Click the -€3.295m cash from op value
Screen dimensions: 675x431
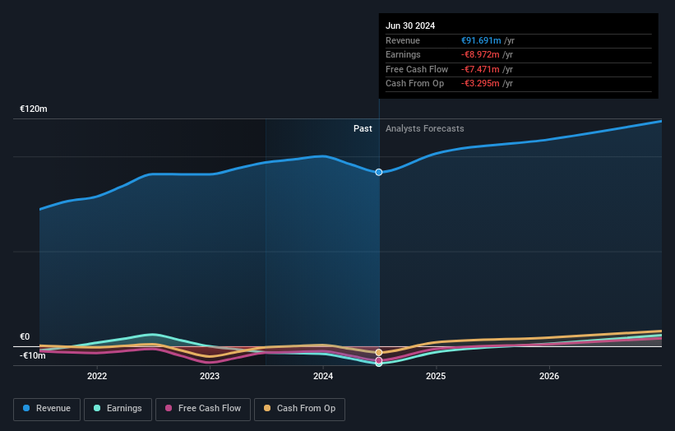[480, 84]
